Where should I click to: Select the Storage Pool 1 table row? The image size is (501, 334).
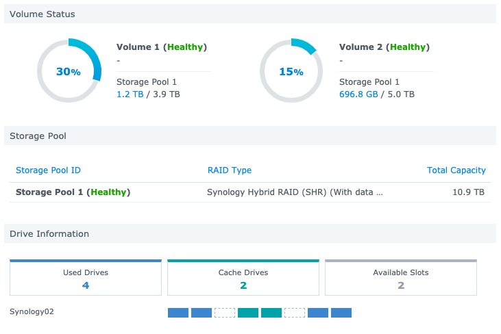250,192
